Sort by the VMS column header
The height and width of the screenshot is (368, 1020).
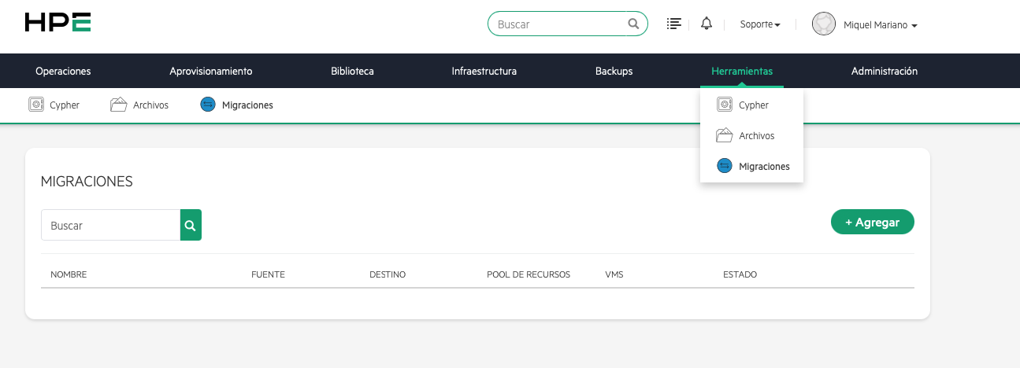[x=614, y=274]
